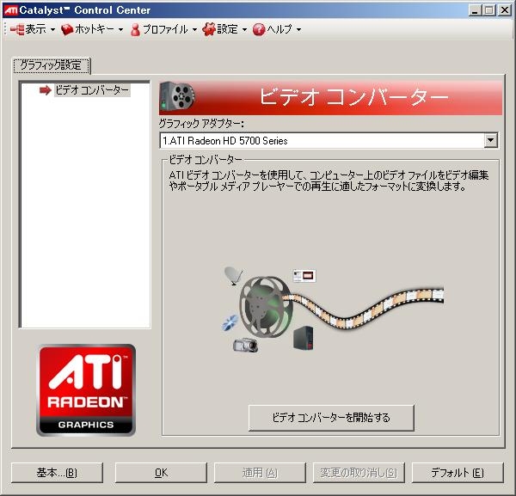Screen dimensions: 516x496
Task: Select the ATI Radeon HD 5700 Series field
Action: coord(329,141)
